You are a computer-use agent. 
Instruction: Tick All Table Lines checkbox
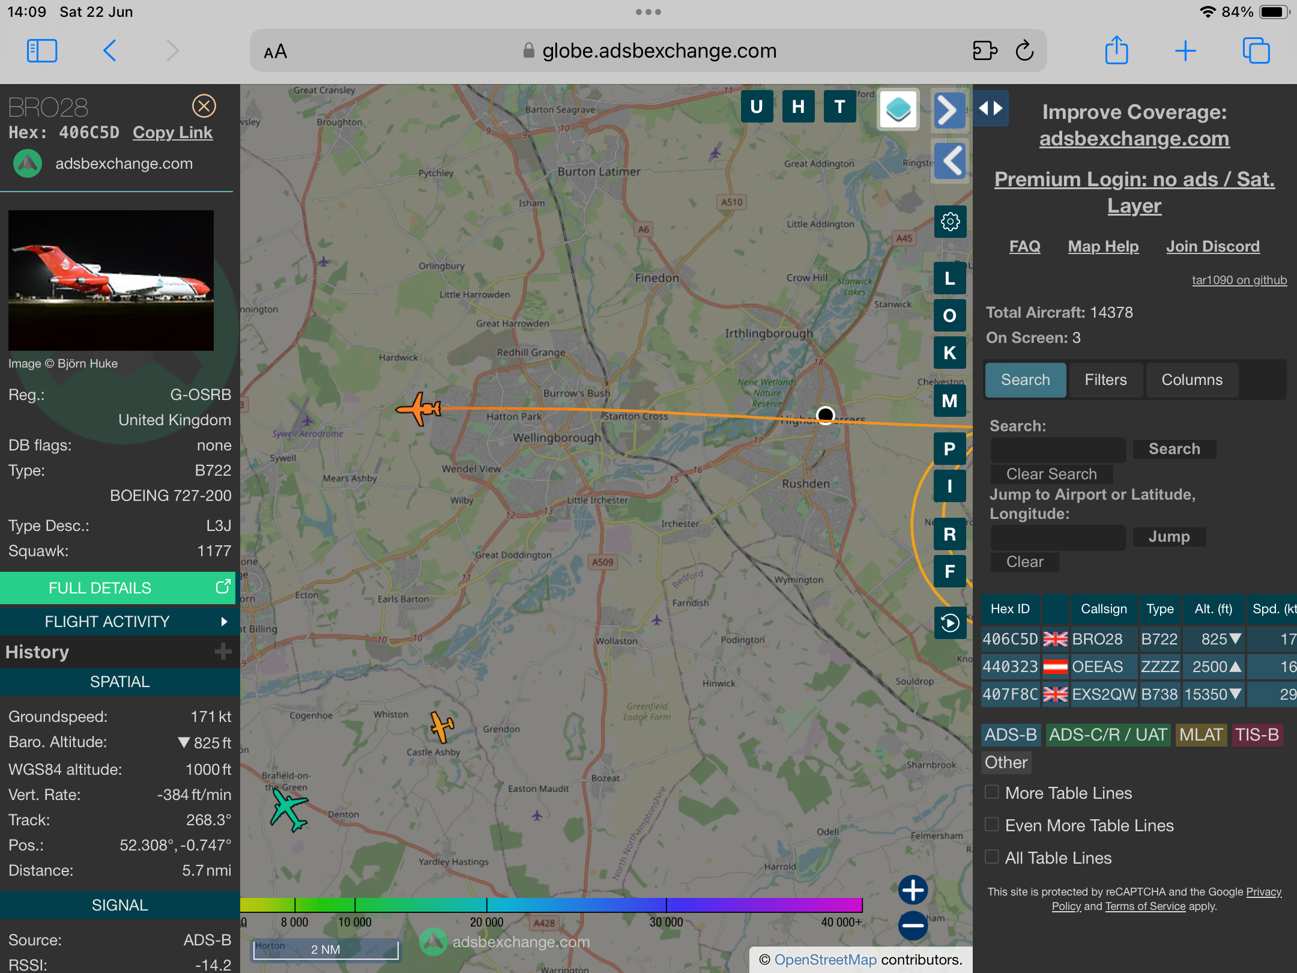(x=992, y=857)
